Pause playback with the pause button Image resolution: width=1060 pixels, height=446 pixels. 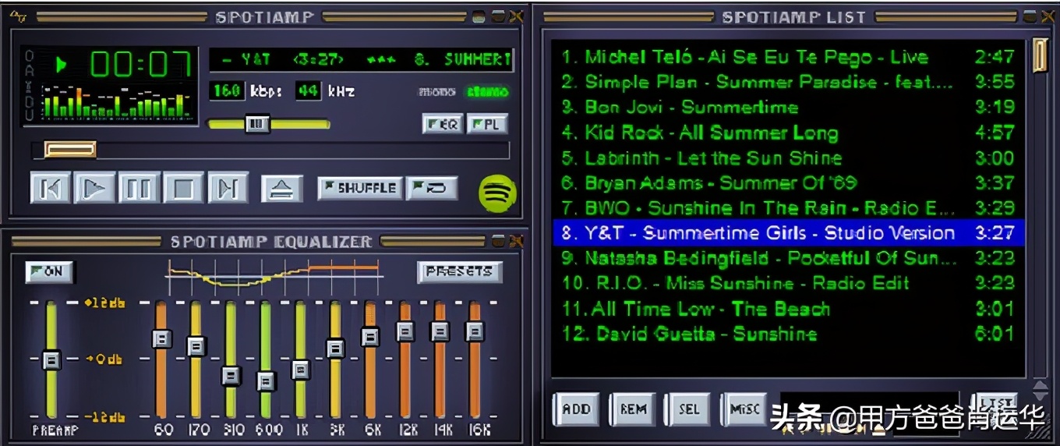(x=139, y=188)
